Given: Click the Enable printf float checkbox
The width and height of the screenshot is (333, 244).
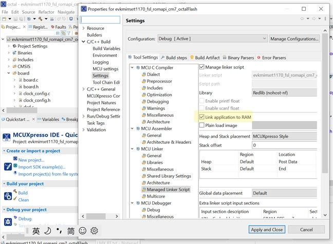Looking at the screenshot, I should [202, 101].
